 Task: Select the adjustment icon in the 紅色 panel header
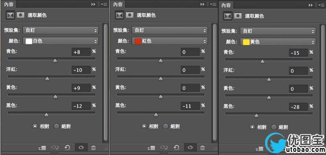click(x=119, y=15)
